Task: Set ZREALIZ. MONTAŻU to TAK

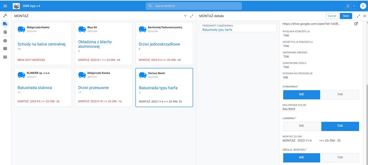Action: point(340,158)
